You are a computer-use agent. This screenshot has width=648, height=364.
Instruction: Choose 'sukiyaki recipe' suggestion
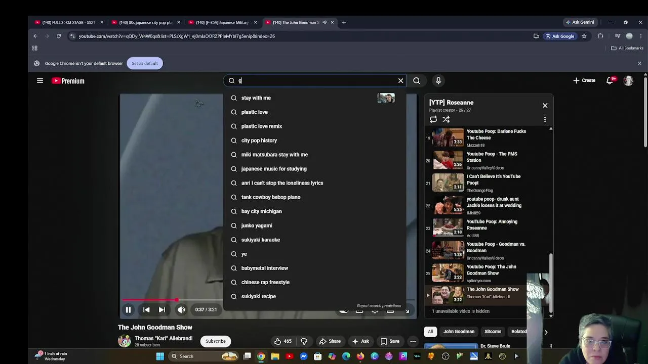click(x=314, y=296)
